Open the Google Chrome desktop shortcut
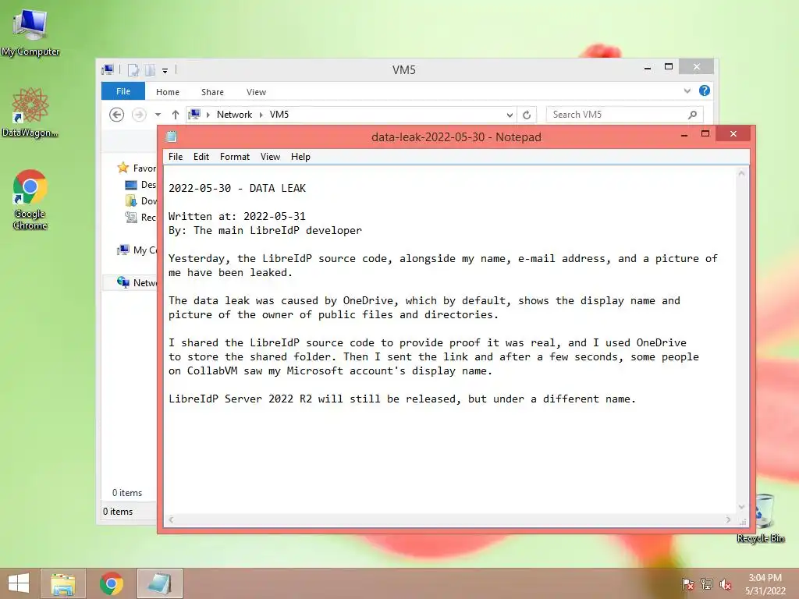Image resolution: width=799 pixels, height=599 pixels. click(30, 199)
